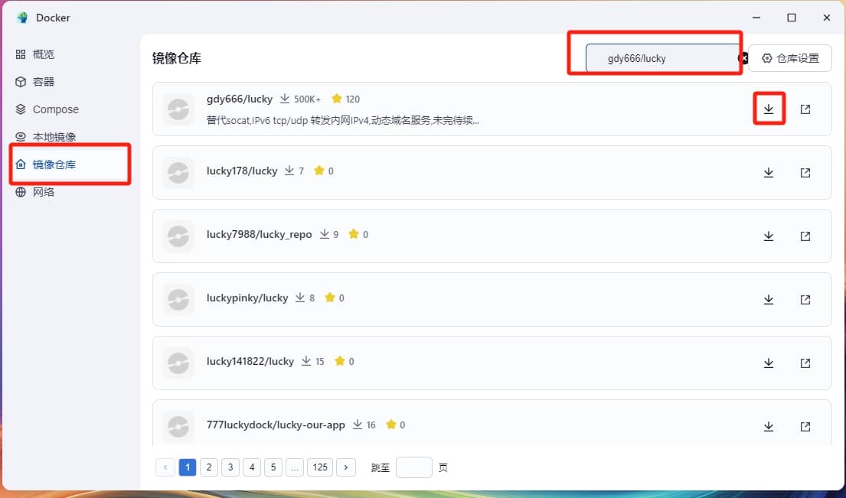Clear the search box text
The height and width of the screenshot is (498, 846).
(x=743, y=58)
